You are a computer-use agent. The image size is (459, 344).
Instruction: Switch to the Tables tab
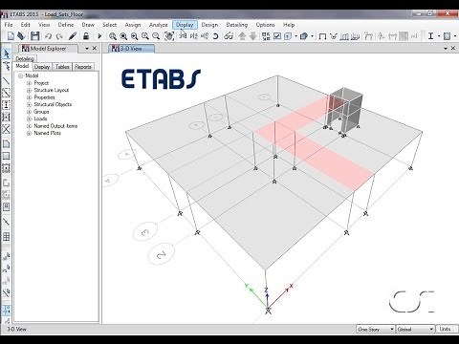62,67
